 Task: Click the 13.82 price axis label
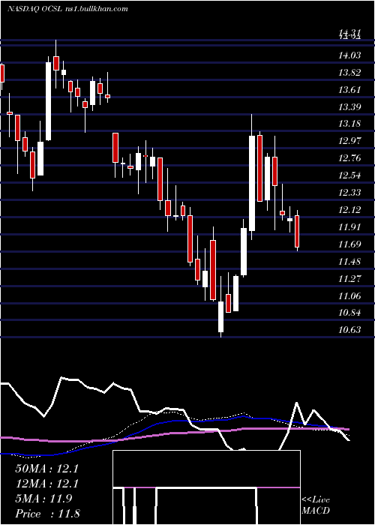[349, 72]
